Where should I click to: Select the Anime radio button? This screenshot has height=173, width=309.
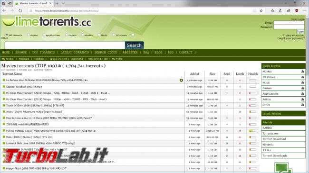tap(29, 35)
